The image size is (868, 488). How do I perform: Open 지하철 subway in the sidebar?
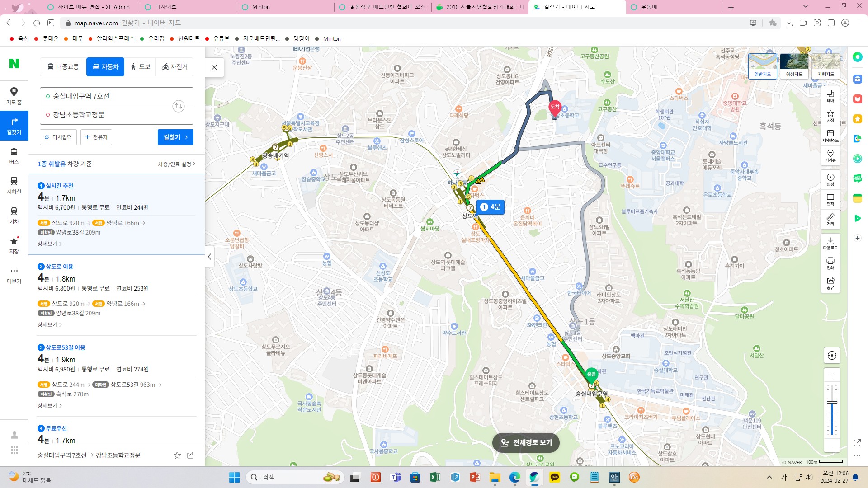14,185
